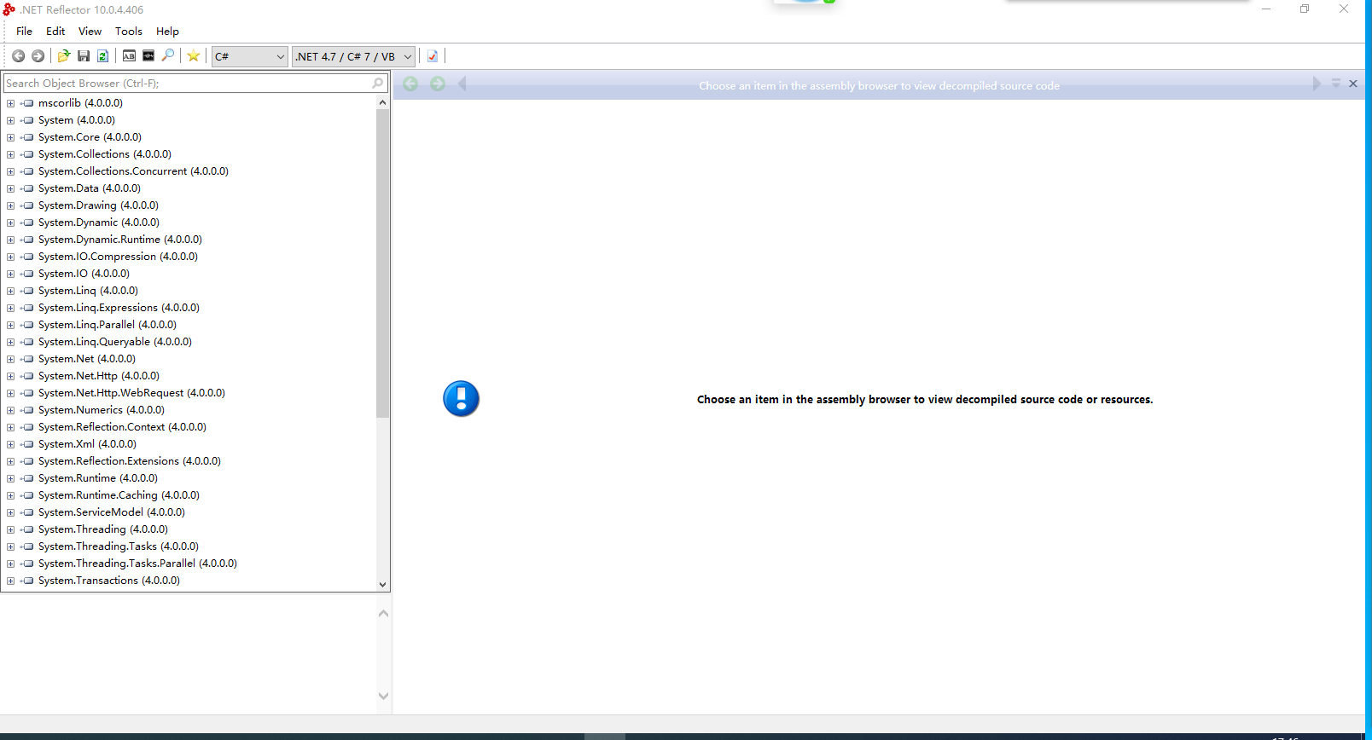1372x740 pixels.
Task: Select System.Net.Http.WebRequest (4.0.0.0)
Action: click(131, 393)
